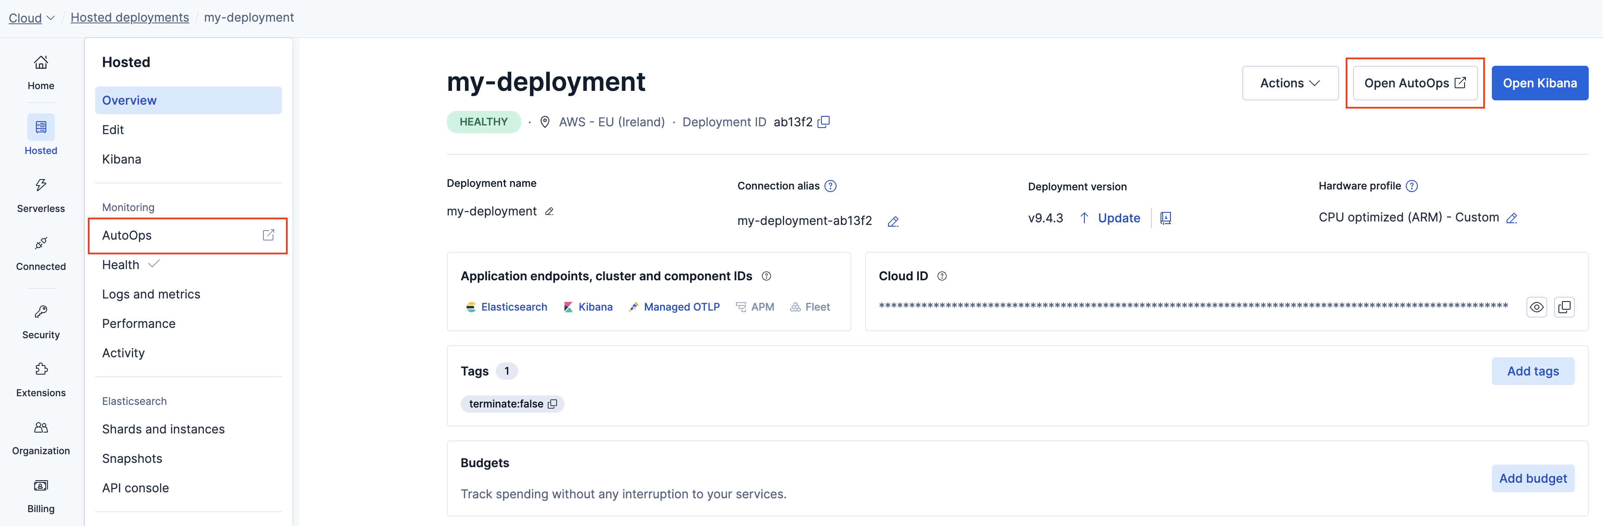The height and width of the screenshot is (526, 1603).
Task: Edit the hardware profile pencil icon
Action: pos(1512,218)
